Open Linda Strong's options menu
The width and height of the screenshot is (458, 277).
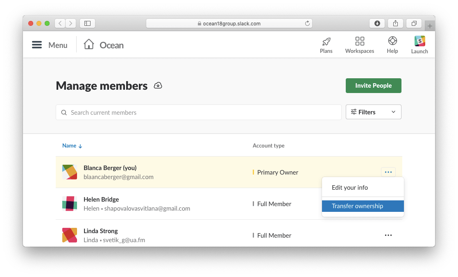[x=388, y=235]
